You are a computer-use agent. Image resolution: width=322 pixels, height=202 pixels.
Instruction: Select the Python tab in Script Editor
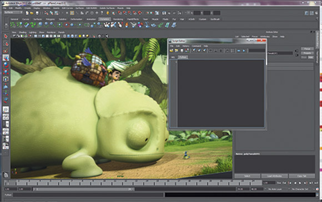coord(183,57)
